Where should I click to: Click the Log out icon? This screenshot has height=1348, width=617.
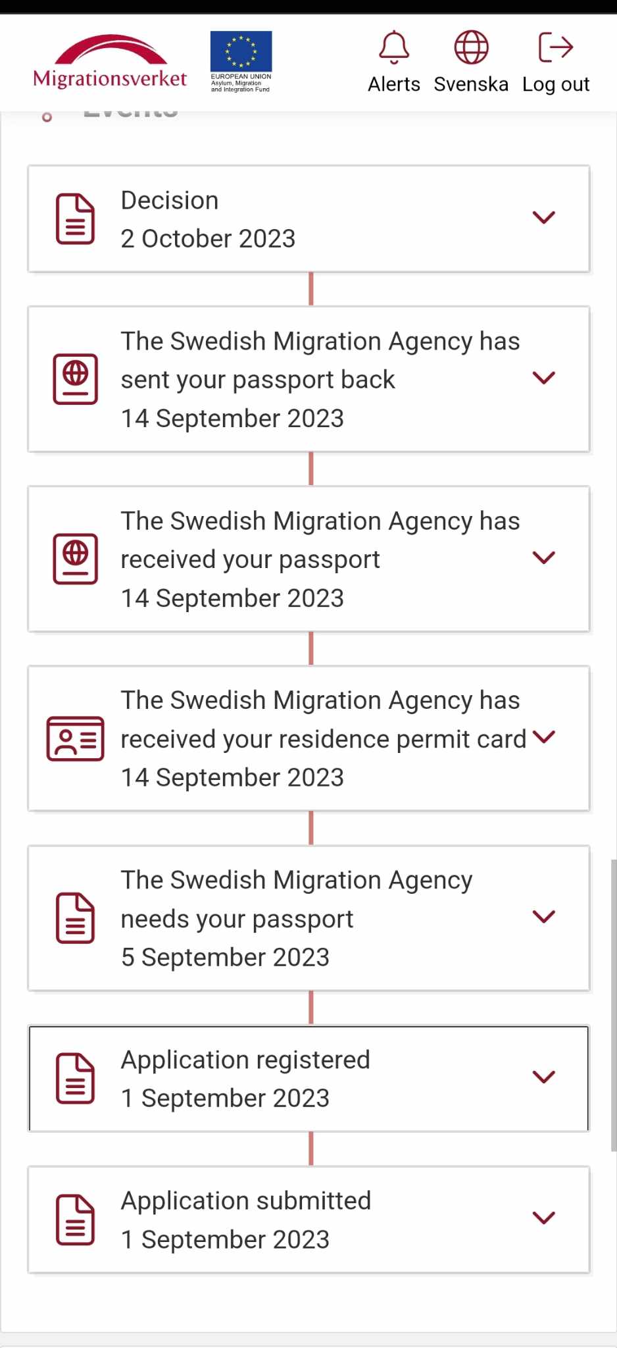[x=556, y=47]
